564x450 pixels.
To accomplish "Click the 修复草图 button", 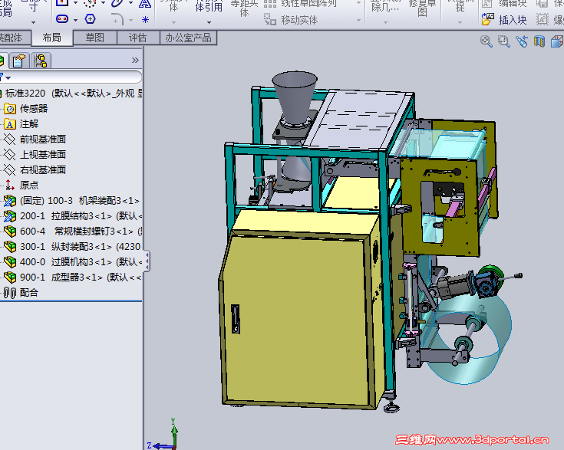I will [422, 8].
